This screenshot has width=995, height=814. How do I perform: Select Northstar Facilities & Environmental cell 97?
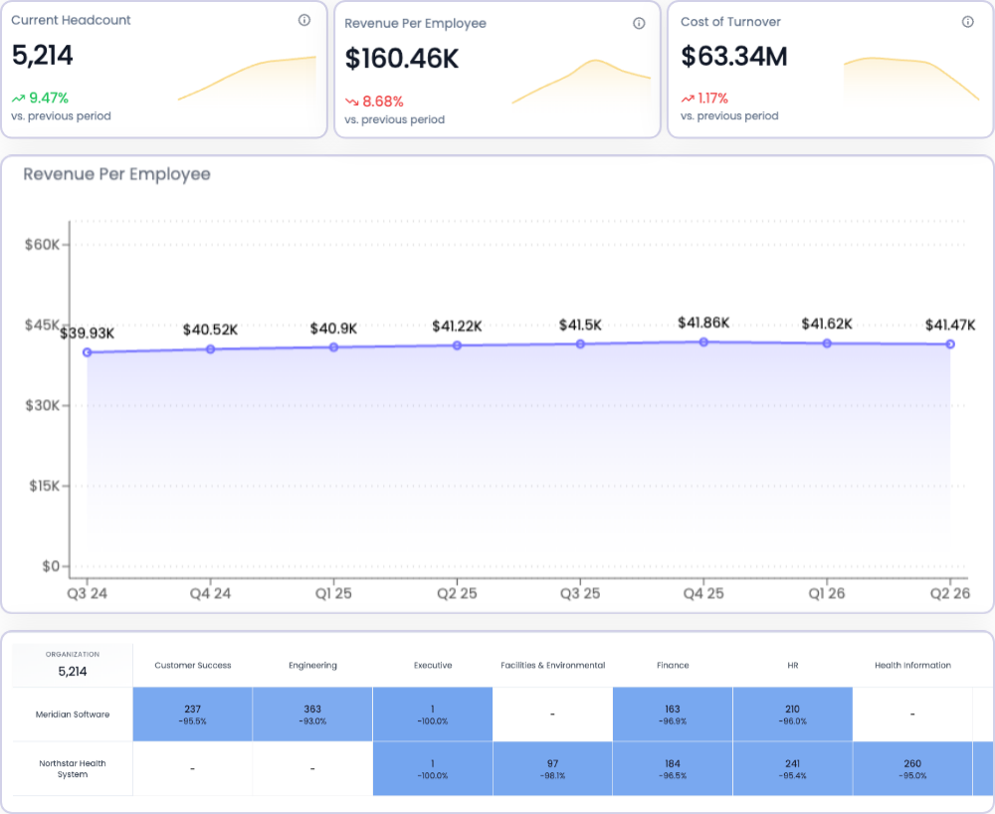coord(552,769)
